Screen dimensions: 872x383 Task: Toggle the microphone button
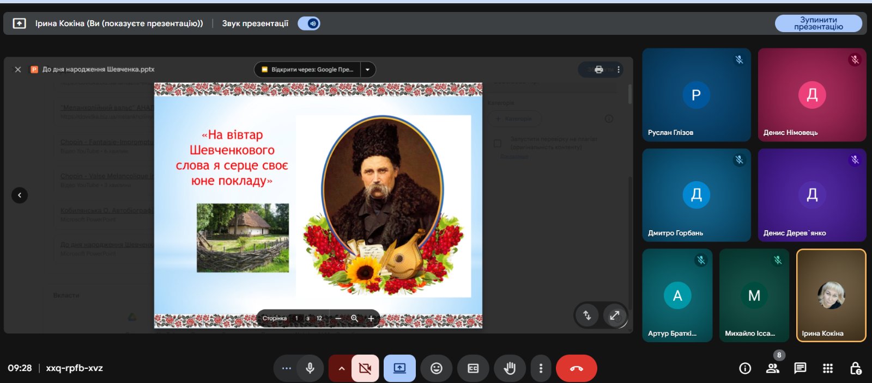[310, 368]
